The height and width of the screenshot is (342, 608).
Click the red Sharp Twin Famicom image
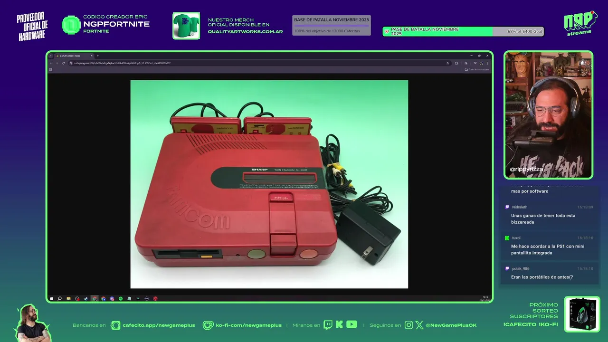(x=269, y=184)
